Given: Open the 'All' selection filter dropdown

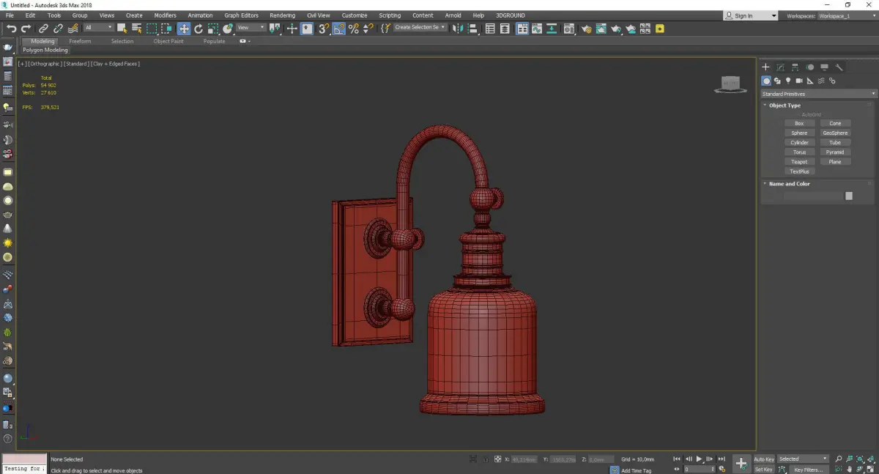Looking at the screenshot, I should 98,28.
